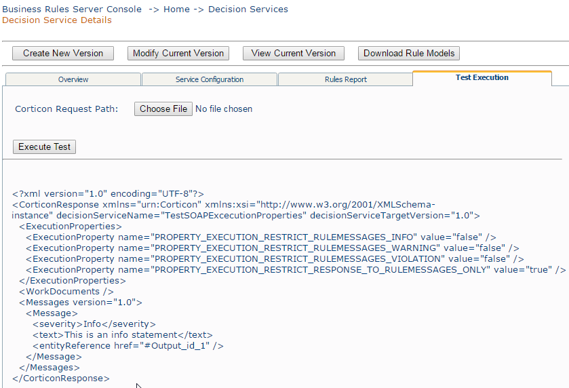Screen dimensions: 569x388
Task: Select the Test Execution tab
Action: 482,78
